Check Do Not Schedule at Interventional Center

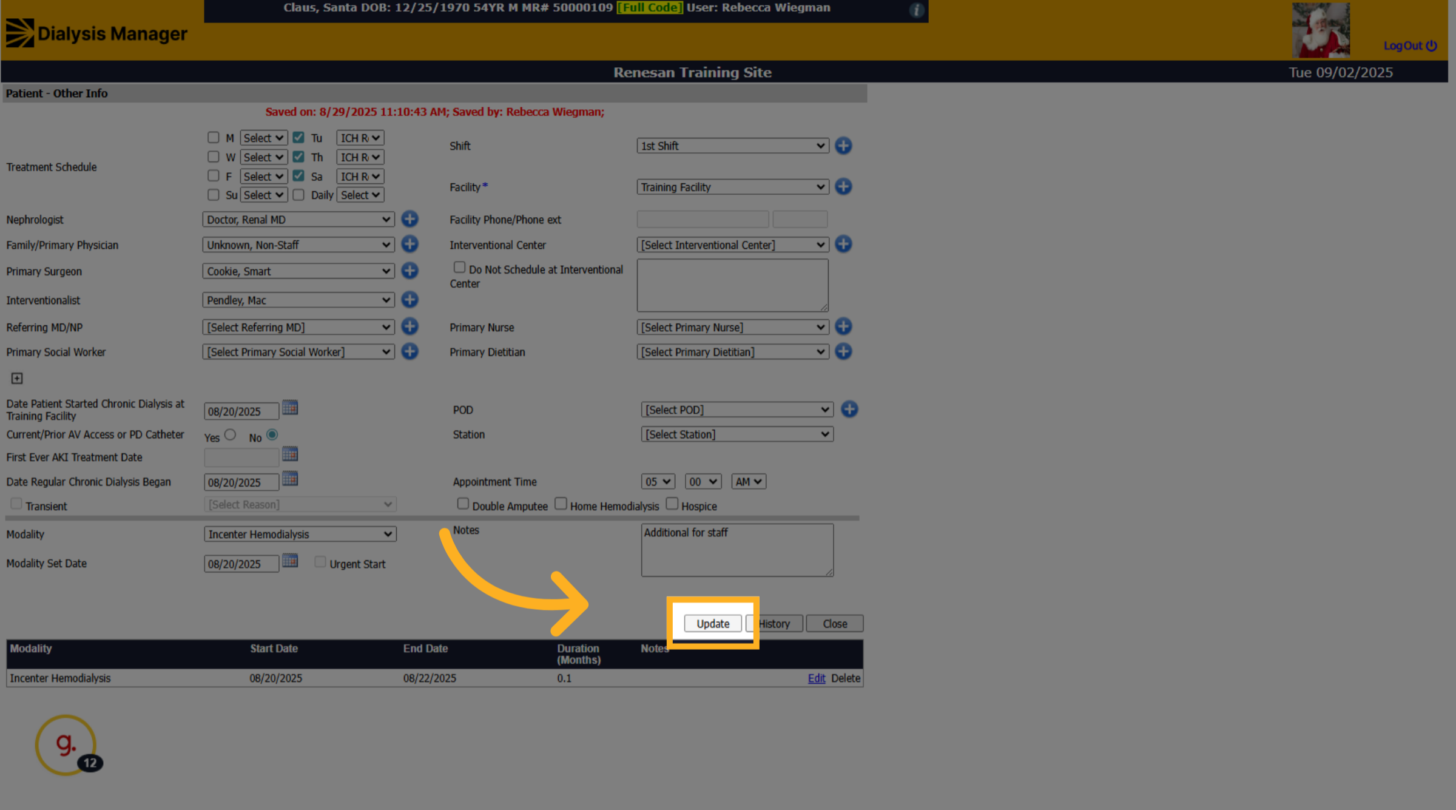460,268
